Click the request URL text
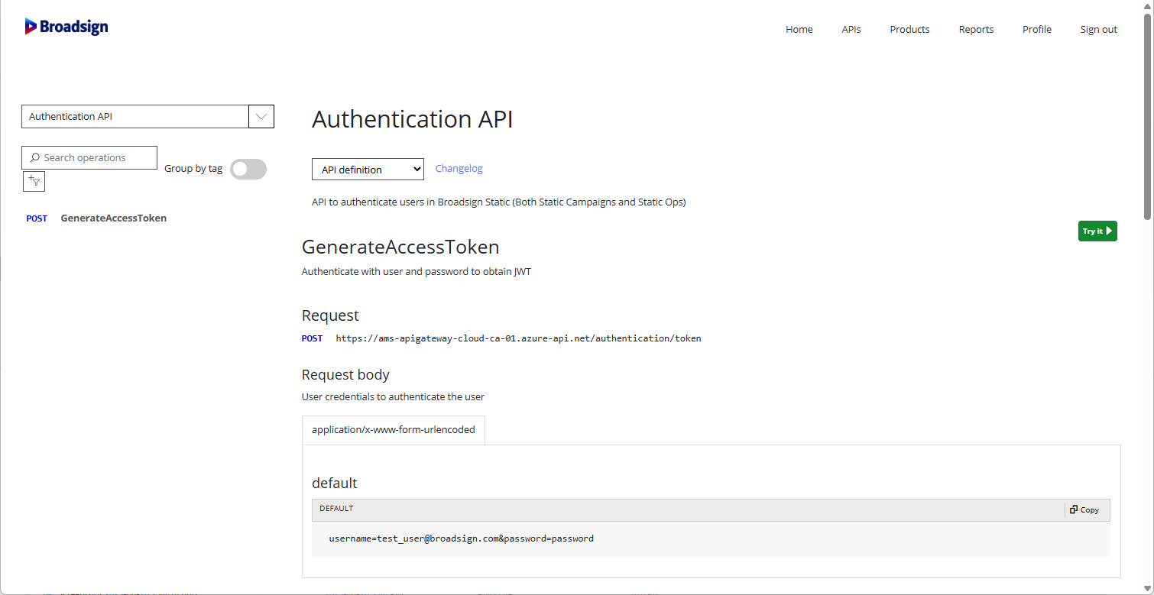 518,338
